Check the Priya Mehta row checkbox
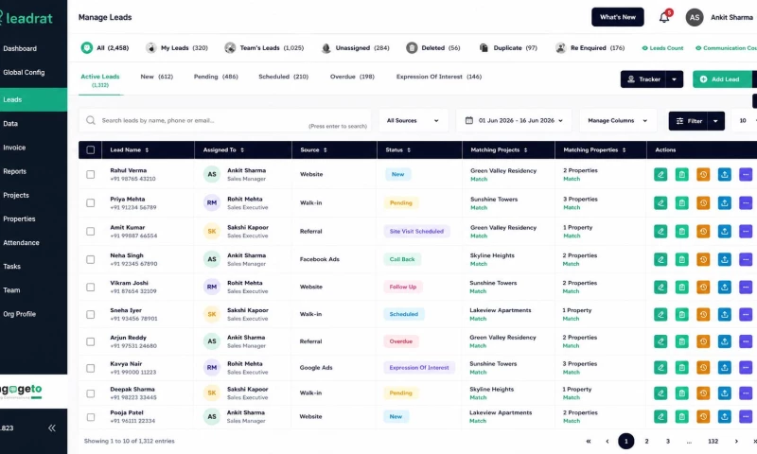Screen dimensions: 757x454 [90, 202]
